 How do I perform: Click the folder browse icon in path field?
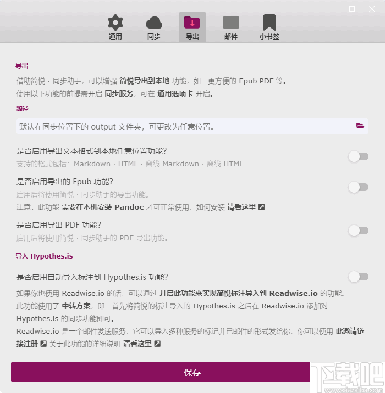point(360,126)
